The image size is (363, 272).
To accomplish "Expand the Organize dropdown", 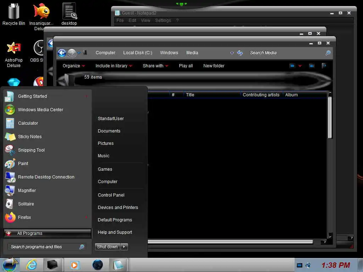I will tap(74, 66).
